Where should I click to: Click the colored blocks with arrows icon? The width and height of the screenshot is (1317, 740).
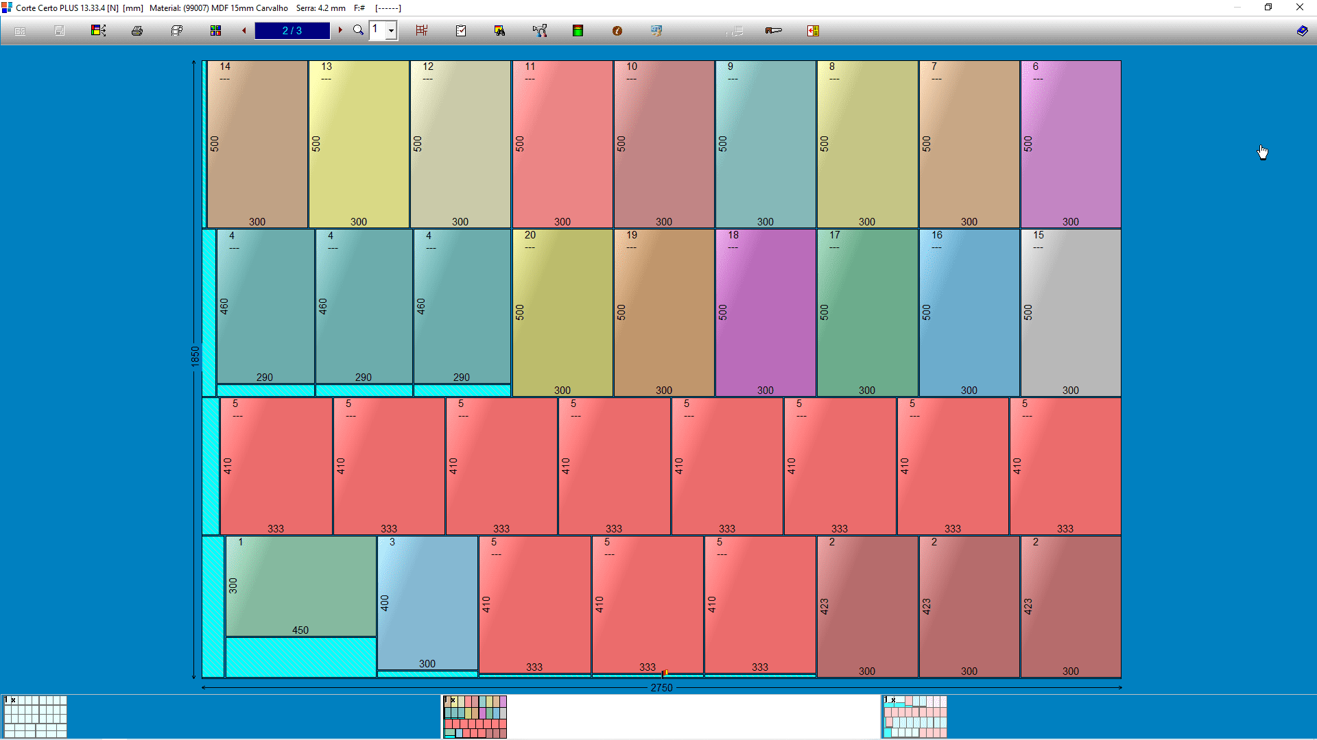[98, 31]
